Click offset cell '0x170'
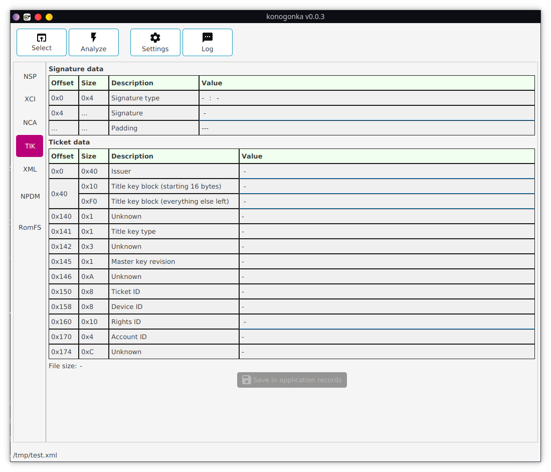The width and height of the screenshot is (551, 472). [x=64, y=337]
